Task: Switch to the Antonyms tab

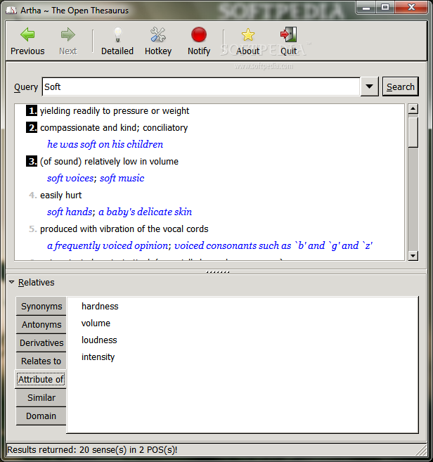Action: 41,325
